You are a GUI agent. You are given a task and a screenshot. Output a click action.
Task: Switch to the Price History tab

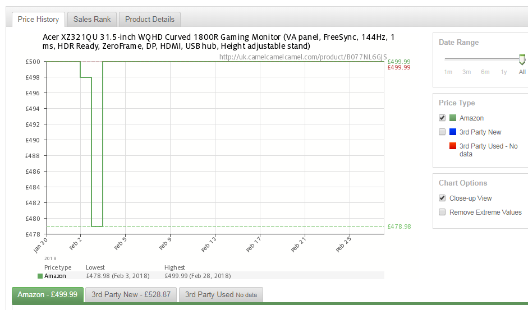pos(38,20)
